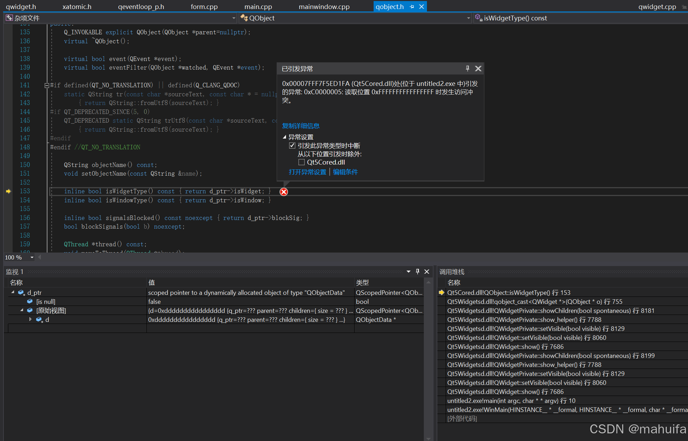Select the main(int argc, char** argv) call stack frame
Viewport: 688px width, 441px height.
tap(511, 401)
